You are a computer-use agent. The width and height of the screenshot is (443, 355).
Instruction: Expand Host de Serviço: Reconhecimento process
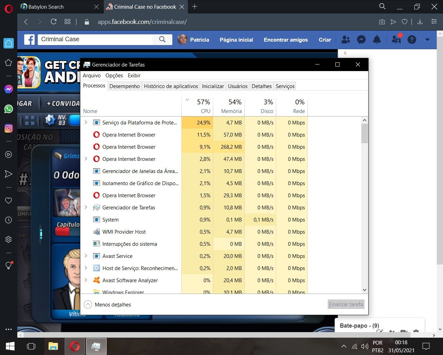click(86, 268)
